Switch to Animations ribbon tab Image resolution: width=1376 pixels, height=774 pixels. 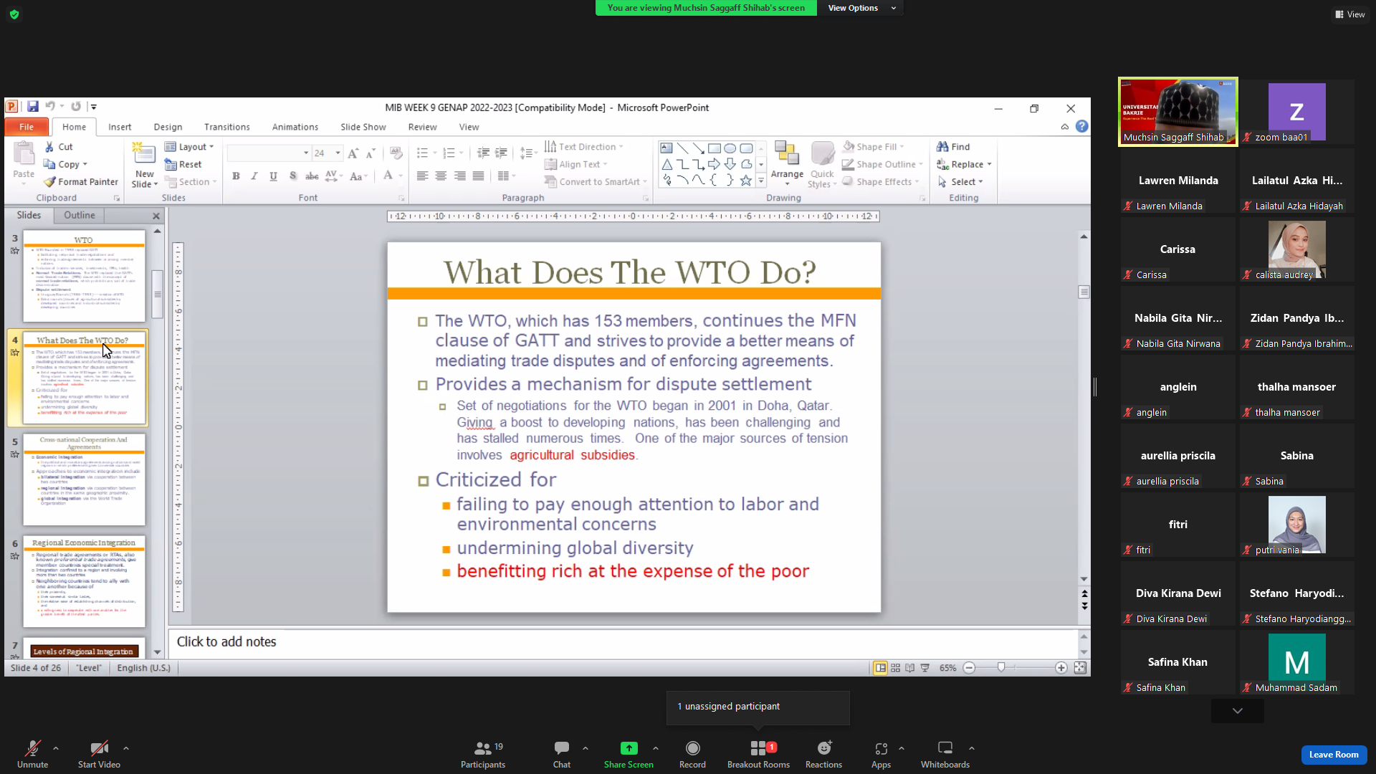(x=295, y=127)
